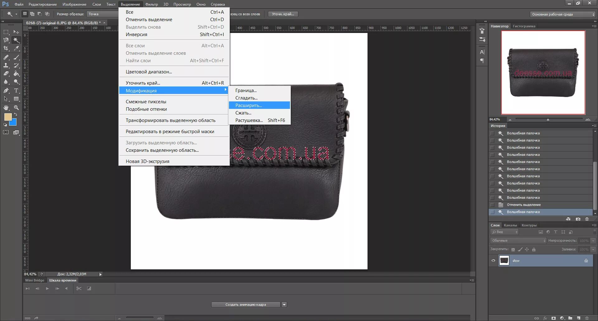Screen dimensions: 598x321
Task: Open Layers panel options menu
Action: 594,225
